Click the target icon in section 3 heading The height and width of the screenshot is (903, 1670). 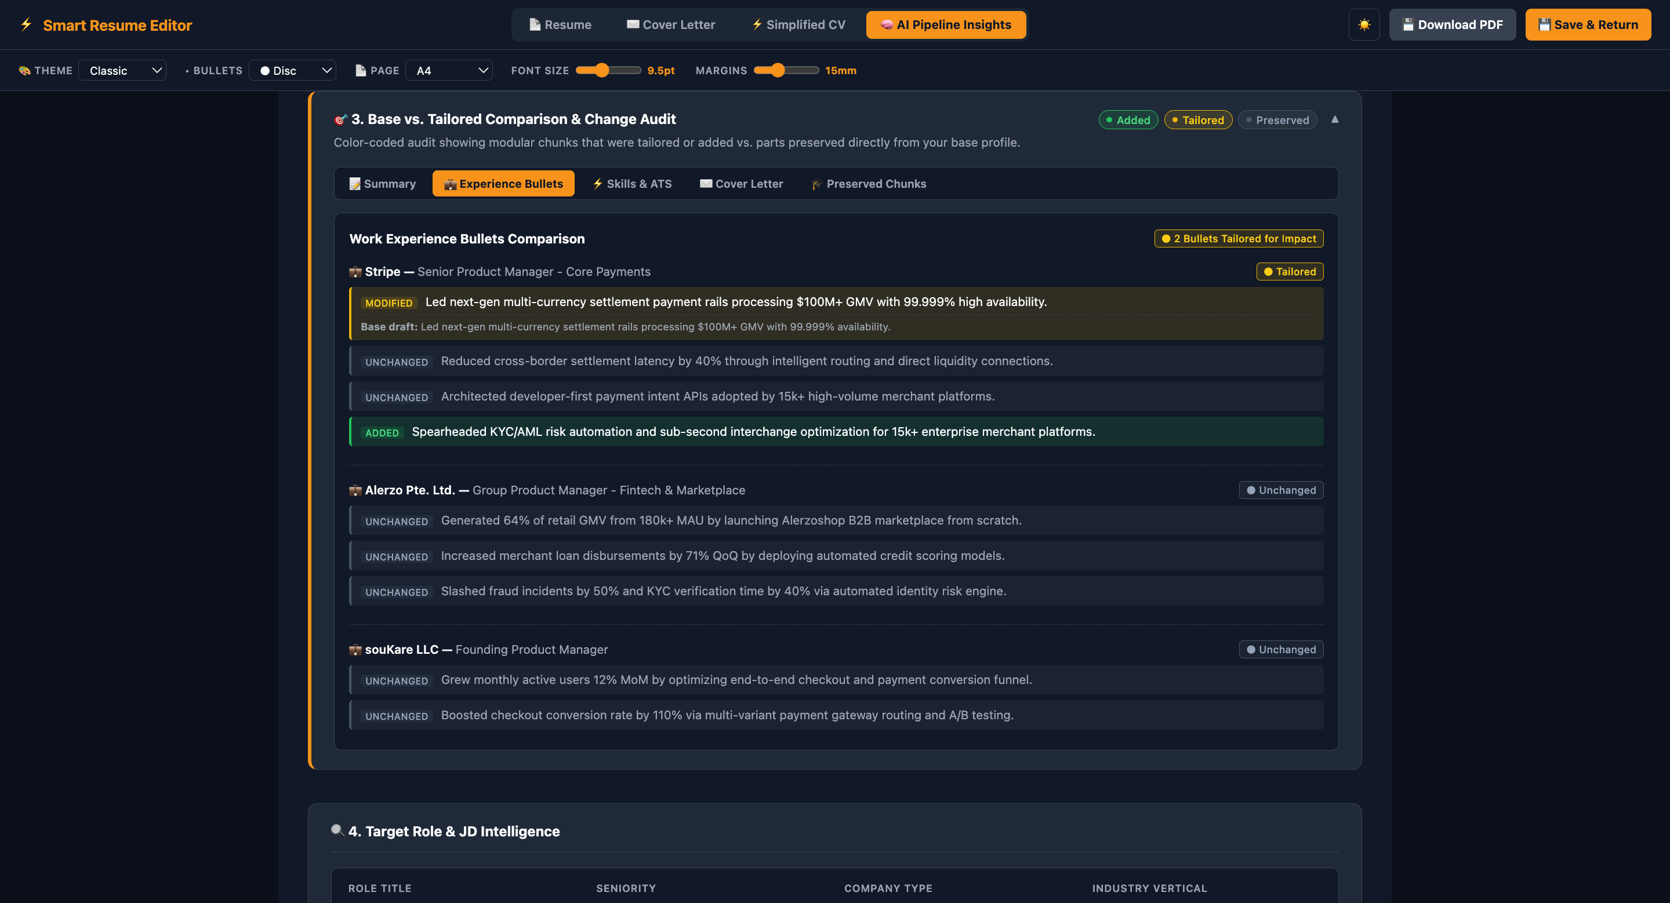[x=340, y=119]
